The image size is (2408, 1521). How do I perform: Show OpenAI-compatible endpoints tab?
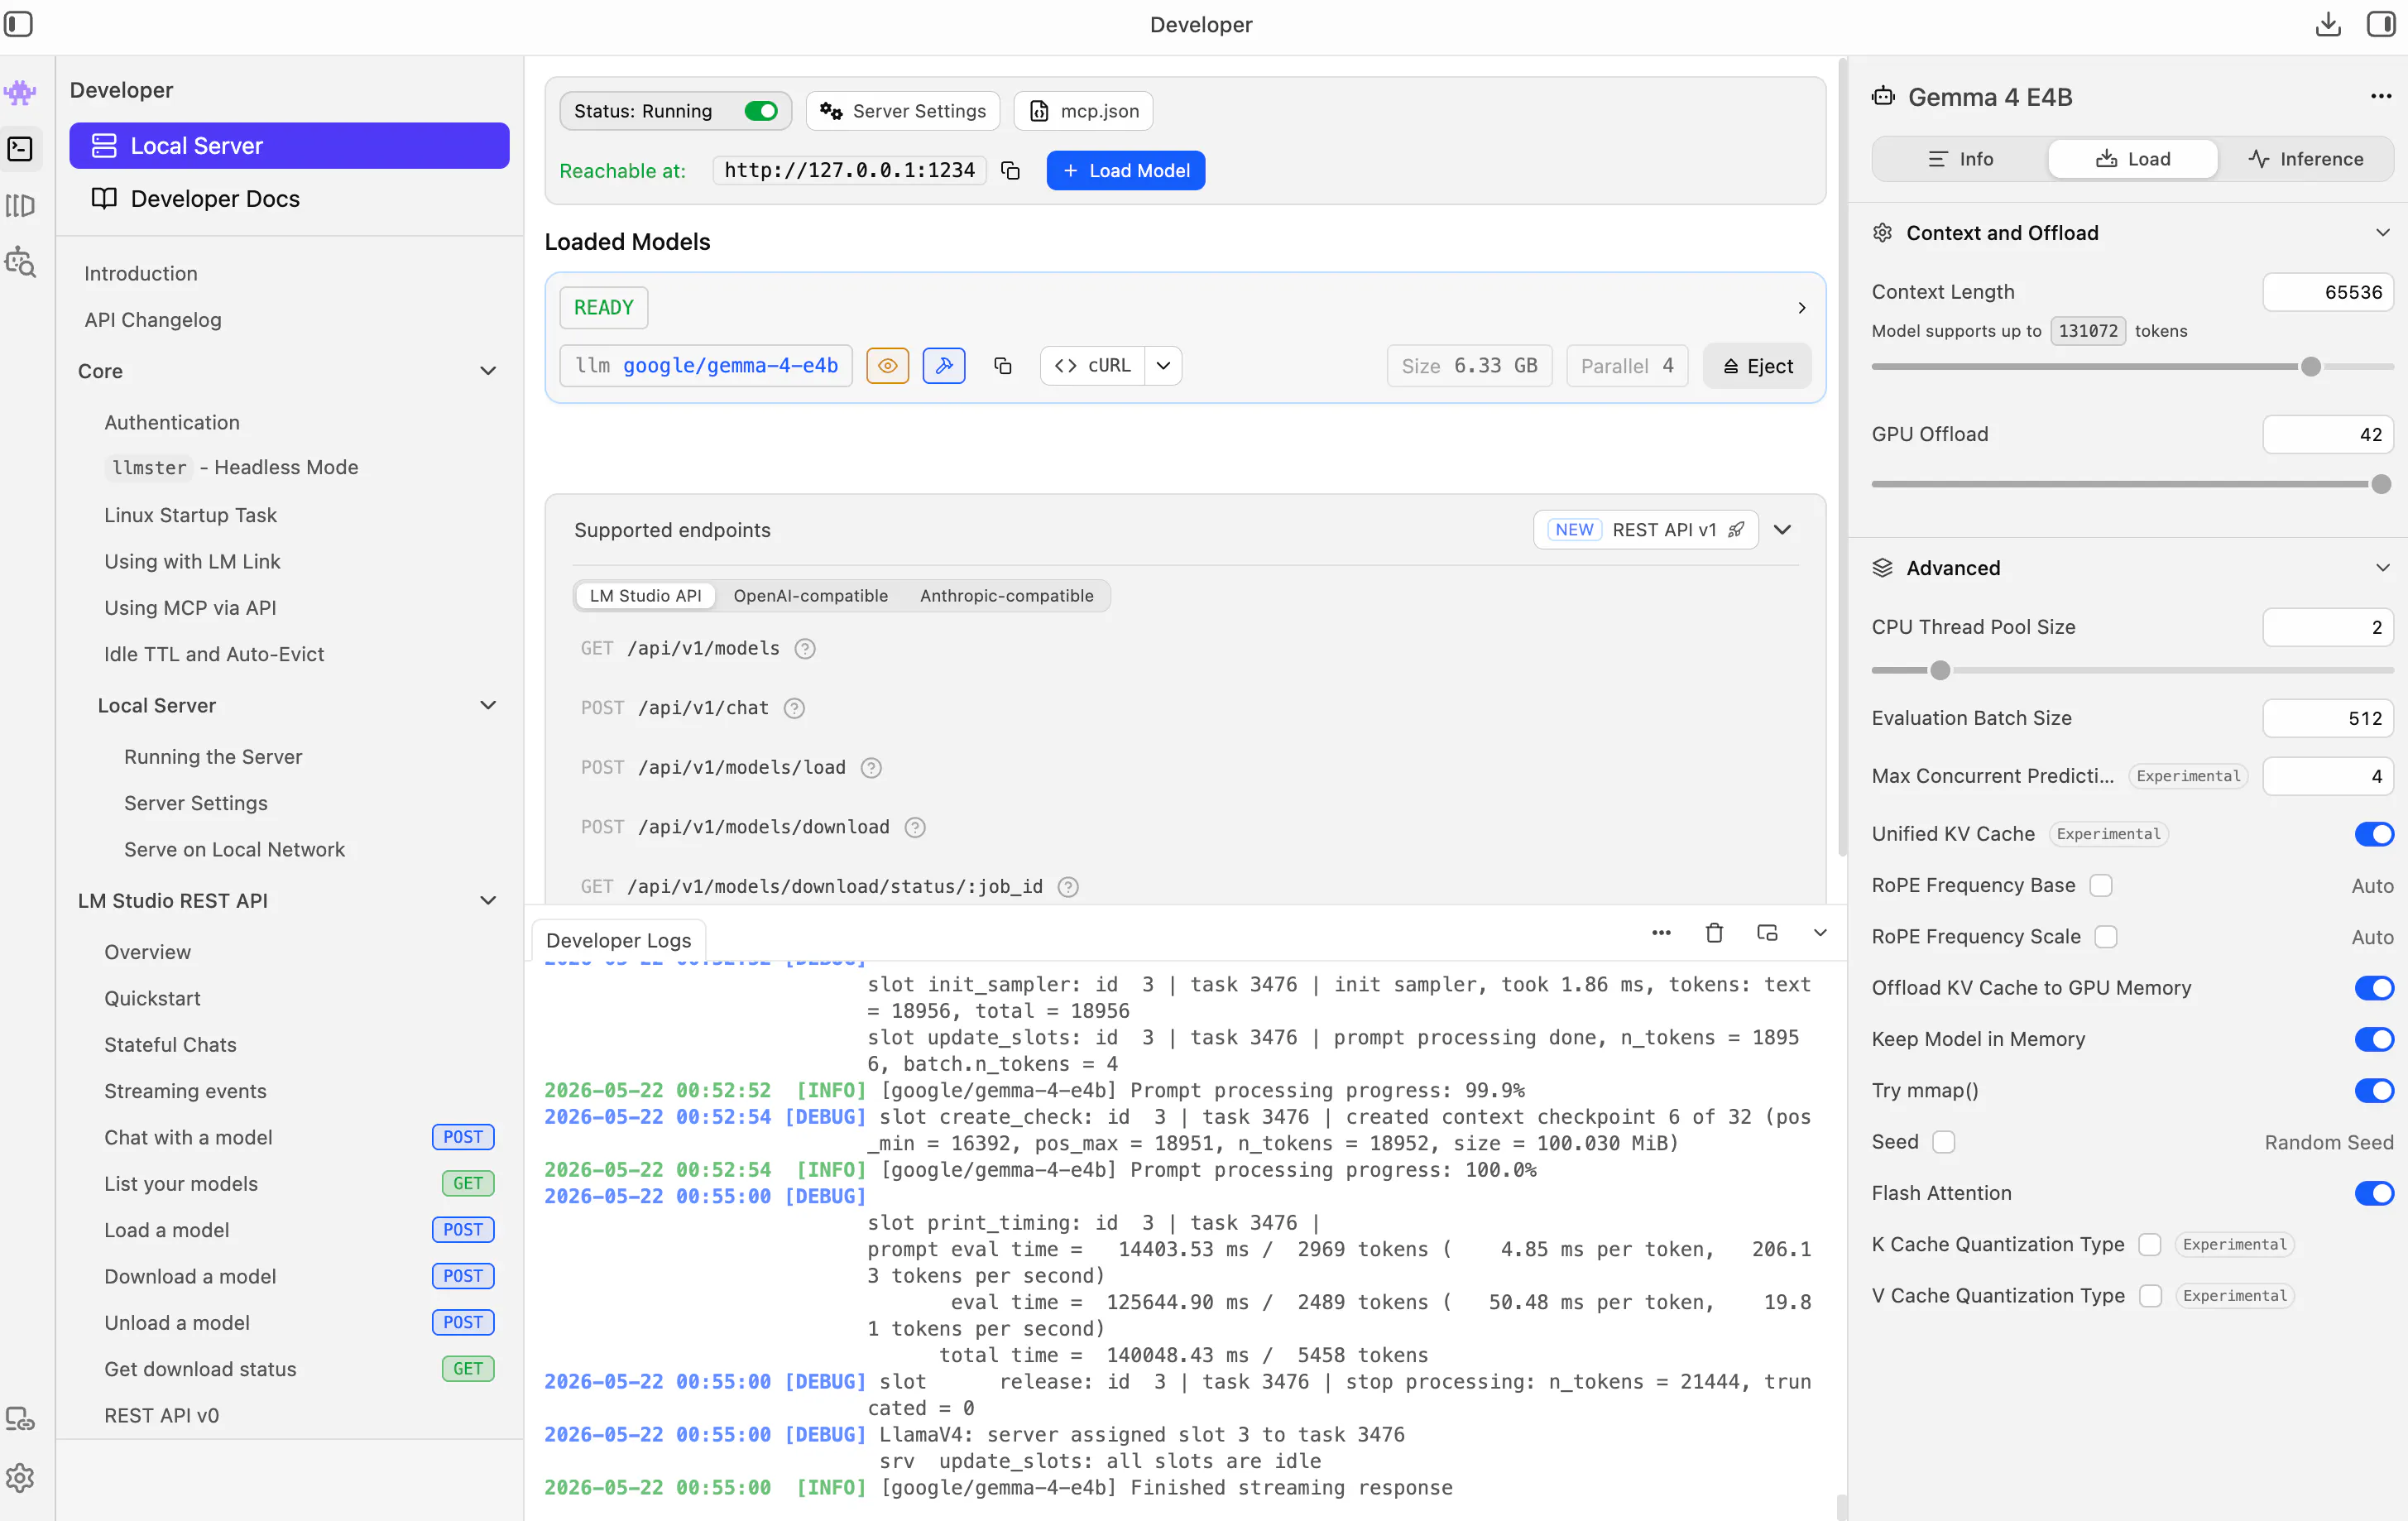click(x=810, y=596)
